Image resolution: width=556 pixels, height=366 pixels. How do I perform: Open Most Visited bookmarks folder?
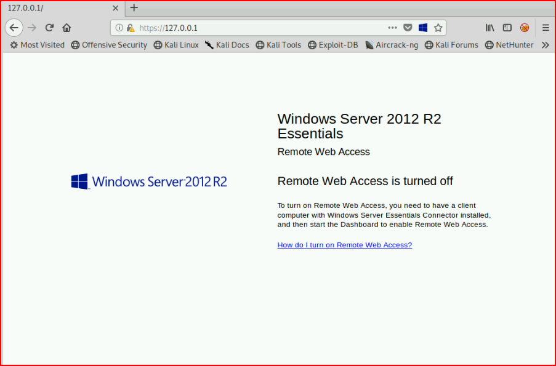(38, 45)
